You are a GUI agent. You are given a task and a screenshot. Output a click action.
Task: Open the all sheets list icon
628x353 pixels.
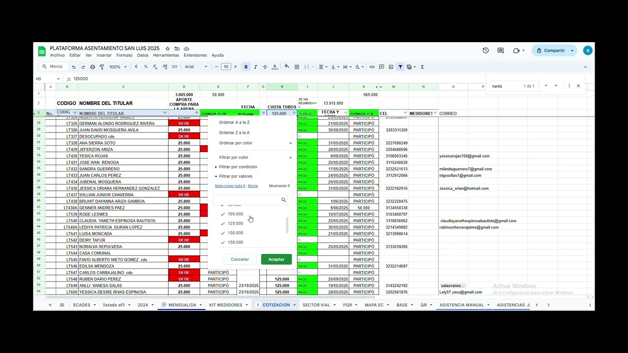pos(62,305)
